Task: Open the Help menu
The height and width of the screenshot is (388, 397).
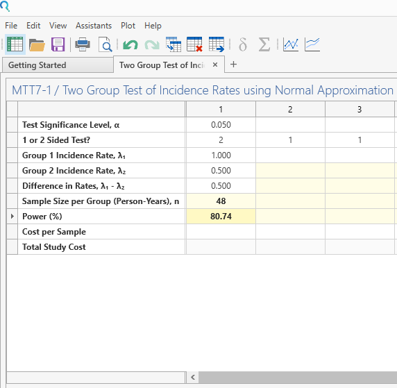Action: pyautogui.click(x=153, y=26)
